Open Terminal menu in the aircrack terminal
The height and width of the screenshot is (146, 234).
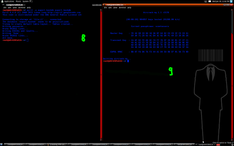pyautogui.click(x=122, y=7)
